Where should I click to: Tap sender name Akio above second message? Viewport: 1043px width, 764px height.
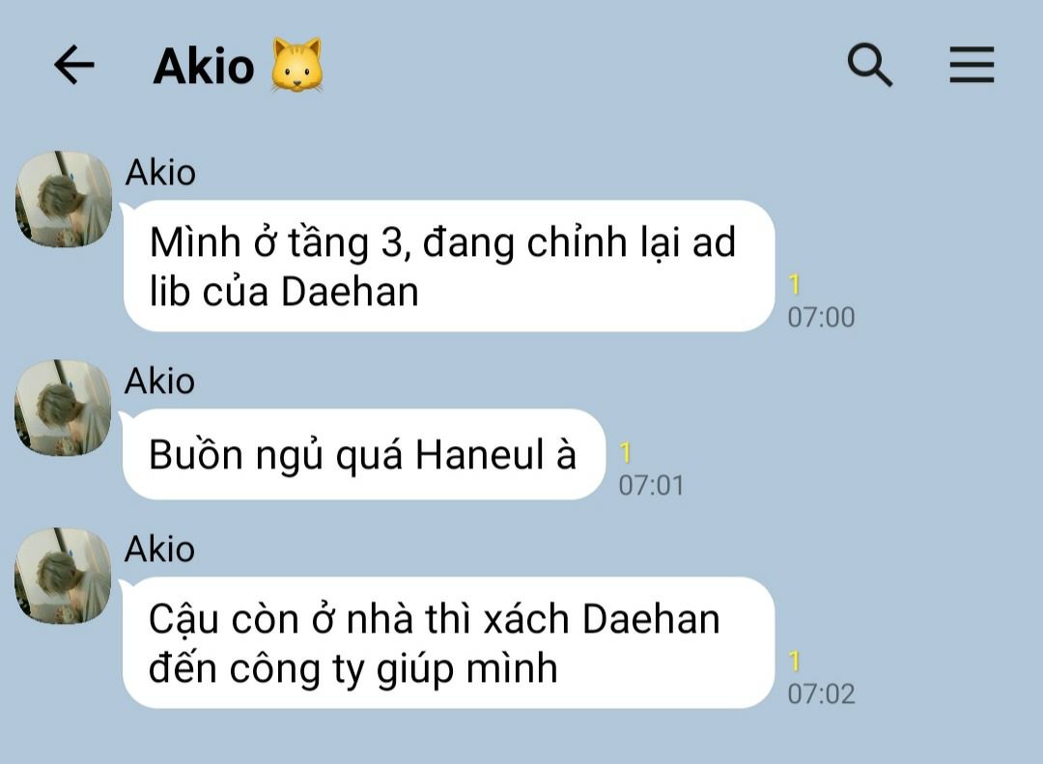tap(159, 381)
